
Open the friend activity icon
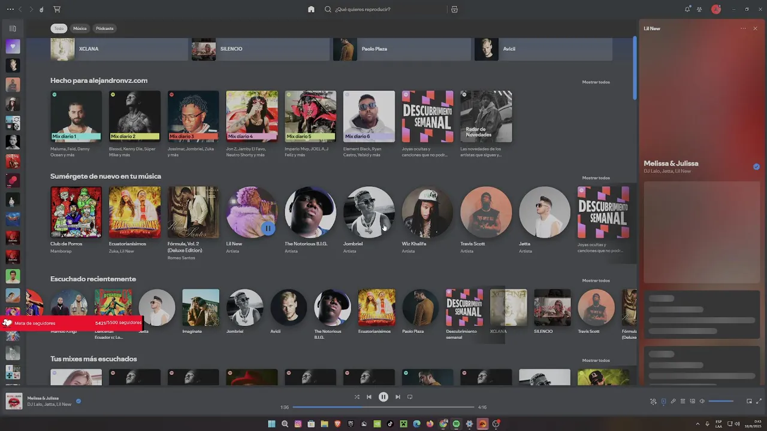[699, 9]
